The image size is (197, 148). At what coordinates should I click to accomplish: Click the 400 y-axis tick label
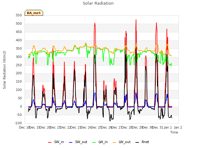click(19, 40)
